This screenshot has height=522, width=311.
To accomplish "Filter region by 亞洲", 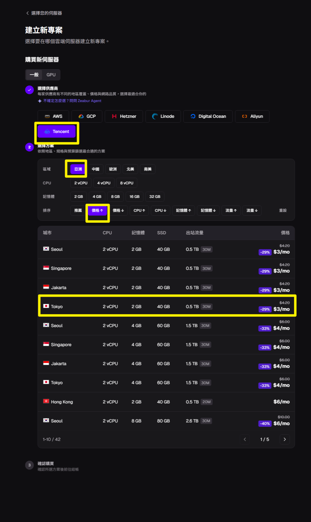I will [78, 169].
